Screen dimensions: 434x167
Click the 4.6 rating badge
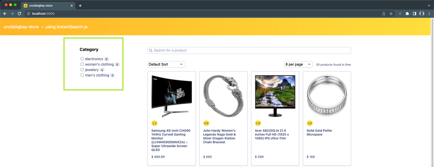click(206, 123)
